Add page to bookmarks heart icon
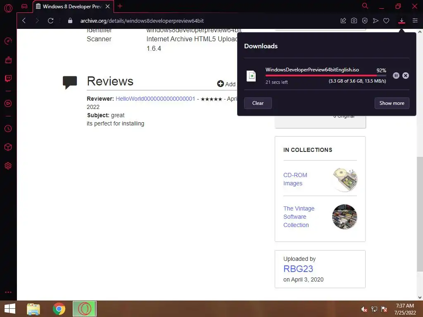Viewport: 423px width, 317px height. tap(386, 21)
